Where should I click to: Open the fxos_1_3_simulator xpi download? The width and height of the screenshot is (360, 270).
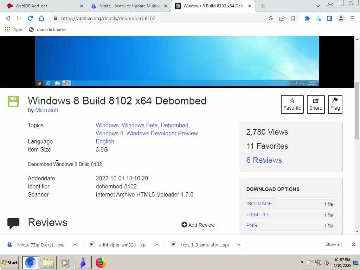click(200, 245)
